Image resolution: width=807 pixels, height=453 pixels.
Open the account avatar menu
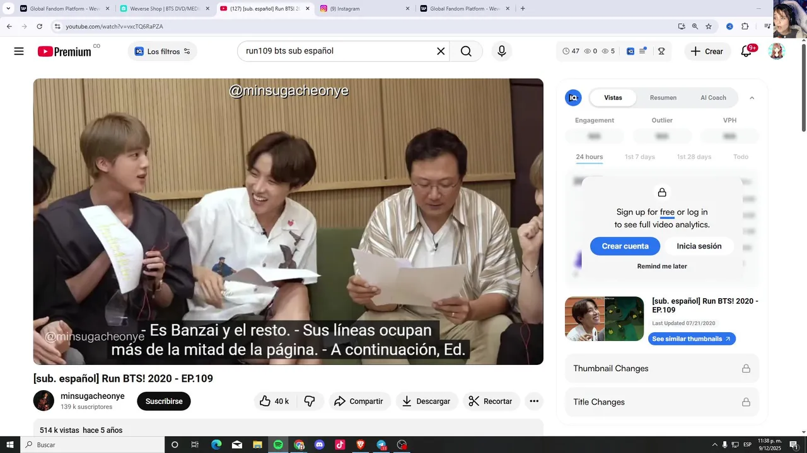point(776,52)
